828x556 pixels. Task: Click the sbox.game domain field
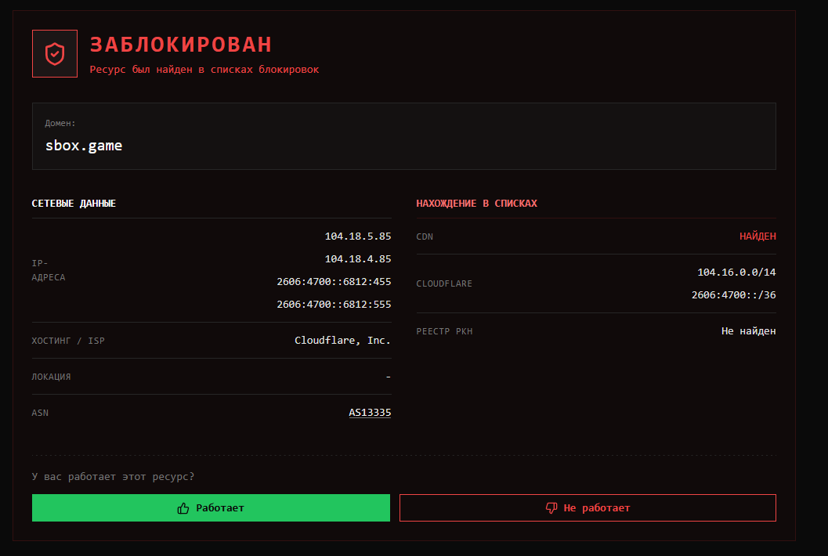coord(404,136)
